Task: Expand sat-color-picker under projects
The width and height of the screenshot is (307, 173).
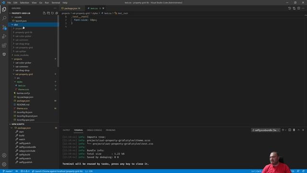Action: click(x=23, y=63)
